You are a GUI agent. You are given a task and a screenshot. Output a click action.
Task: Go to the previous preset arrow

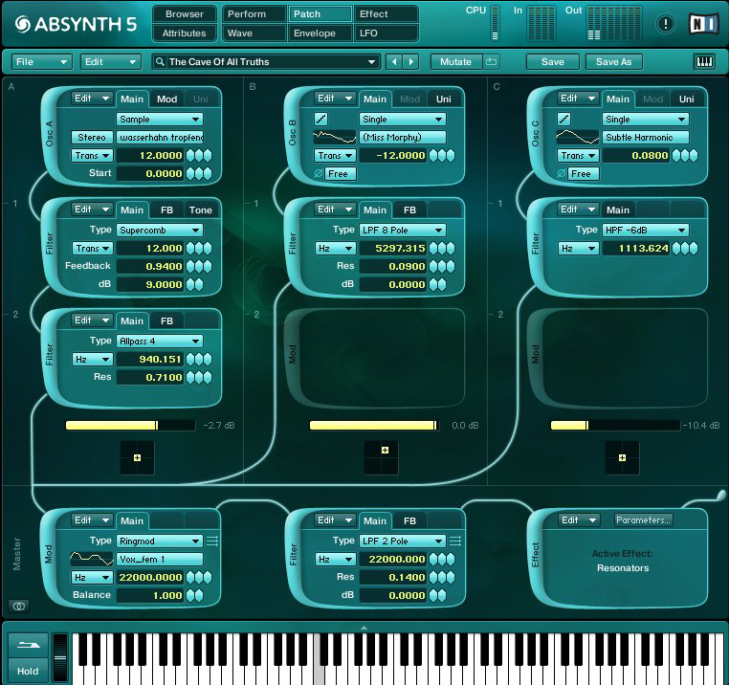pyautogui.click(x=394, y=62)
